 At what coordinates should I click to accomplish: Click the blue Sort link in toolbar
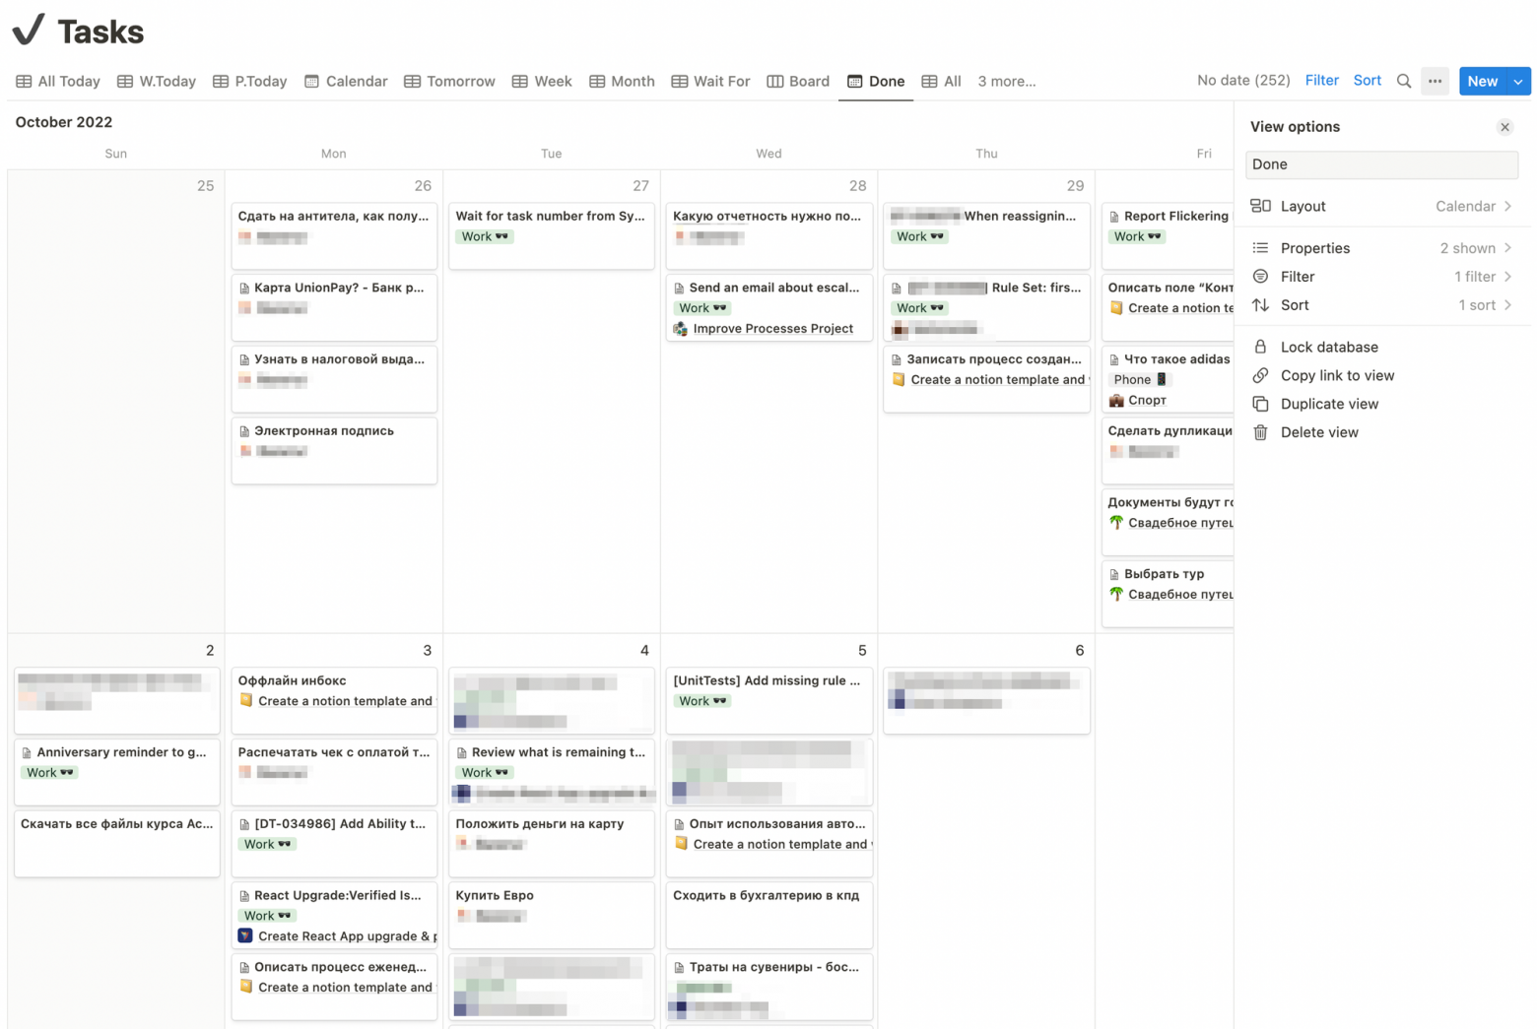coord(1367,81)
